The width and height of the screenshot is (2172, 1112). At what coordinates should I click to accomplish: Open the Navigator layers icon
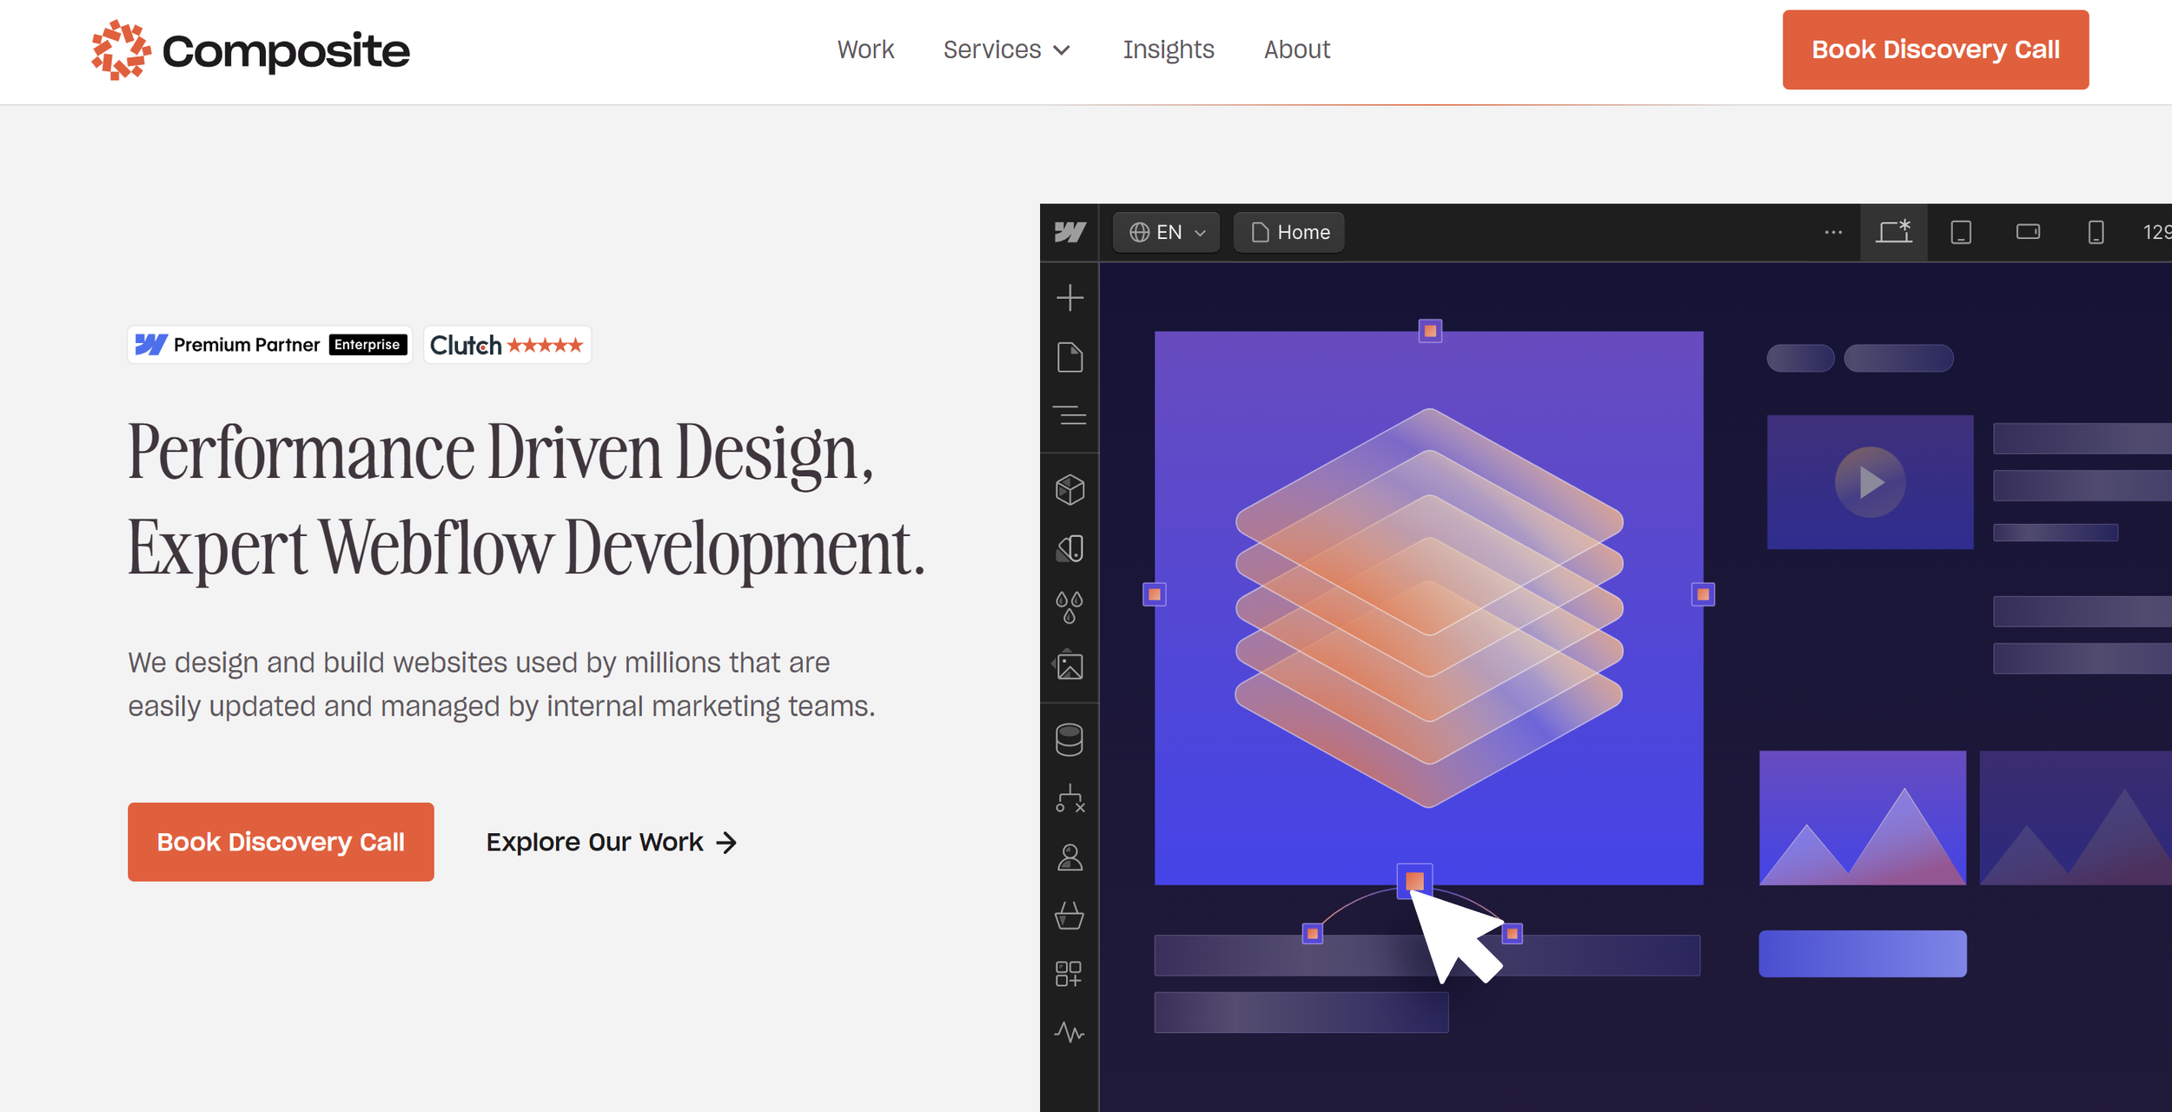(x=1069, y=415)
